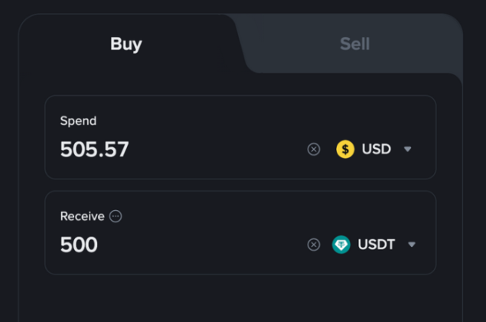Click the 505.57 spend amount value
Screen dimensions: 486x322
pyautogui.click(x=94, y=149)
